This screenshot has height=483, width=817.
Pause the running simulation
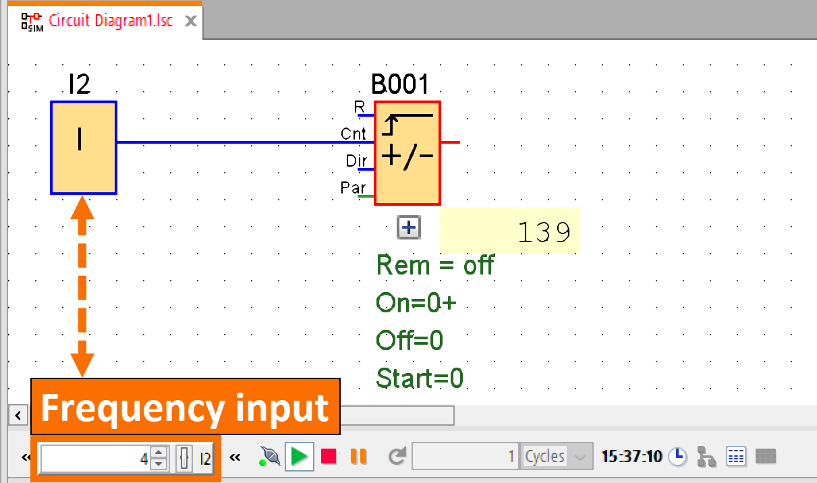pos(358,456)
